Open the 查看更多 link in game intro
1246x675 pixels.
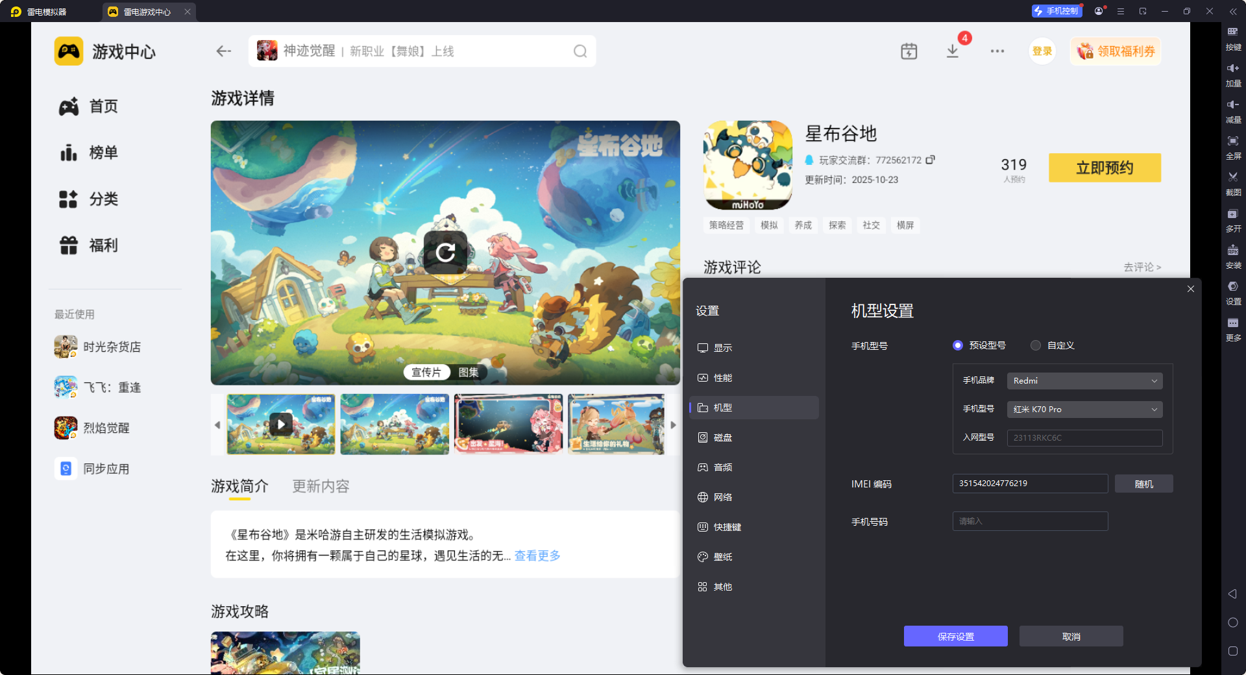point(537,556)
